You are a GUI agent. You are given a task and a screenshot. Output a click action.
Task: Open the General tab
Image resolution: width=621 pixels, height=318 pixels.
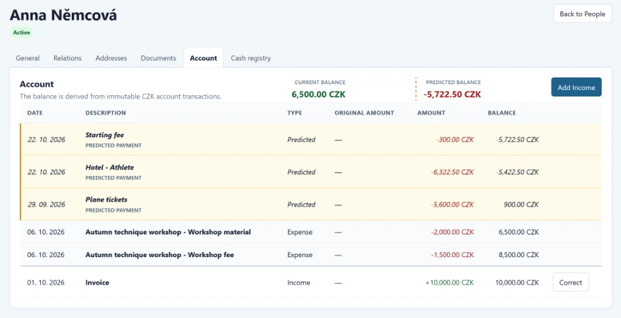[28, 58]
